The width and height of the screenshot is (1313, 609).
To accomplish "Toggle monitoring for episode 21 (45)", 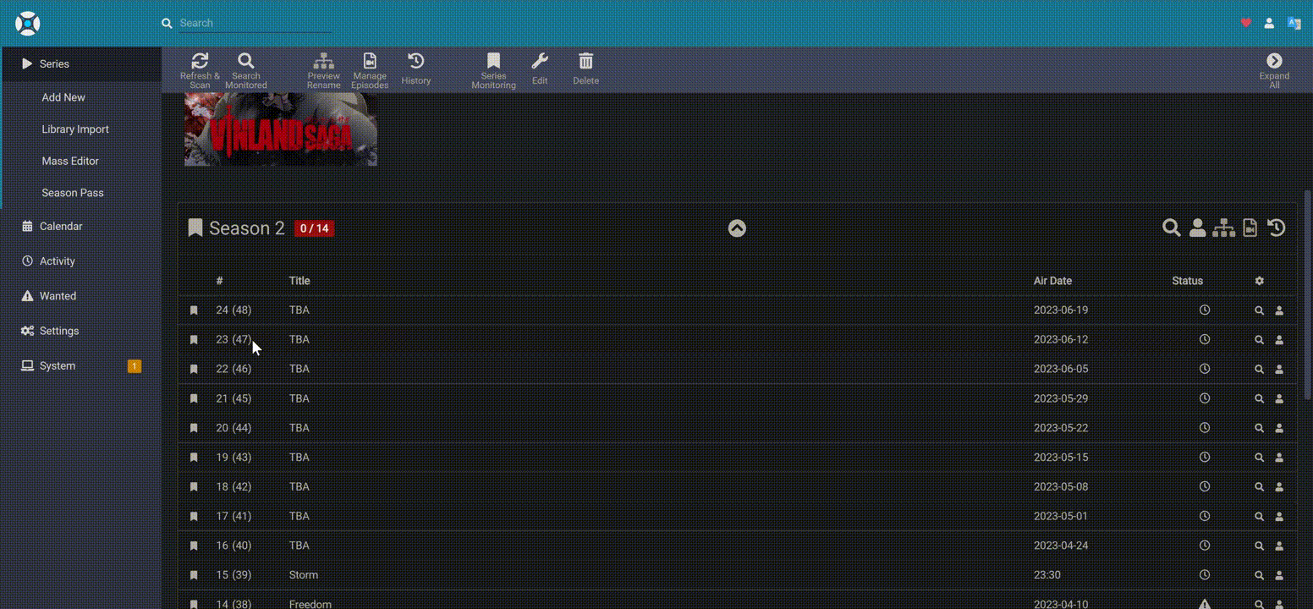I will (194, 398).
